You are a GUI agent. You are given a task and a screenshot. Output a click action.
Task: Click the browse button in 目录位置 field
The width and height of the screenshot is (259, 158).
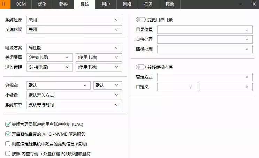pos(247,30)
